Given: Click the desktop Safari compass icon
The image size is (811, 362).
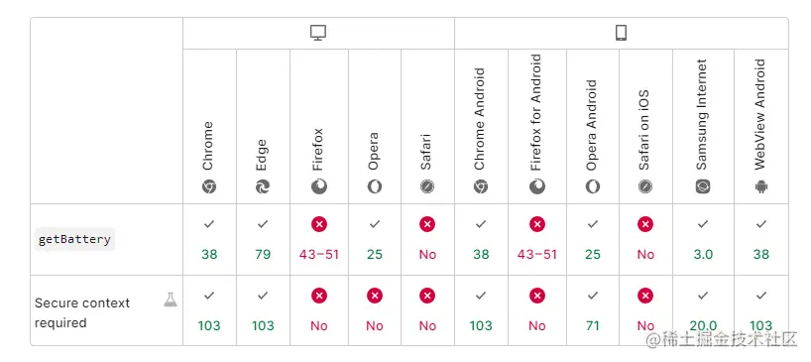Looking at the screenshot, I should [x=427, y=186].
